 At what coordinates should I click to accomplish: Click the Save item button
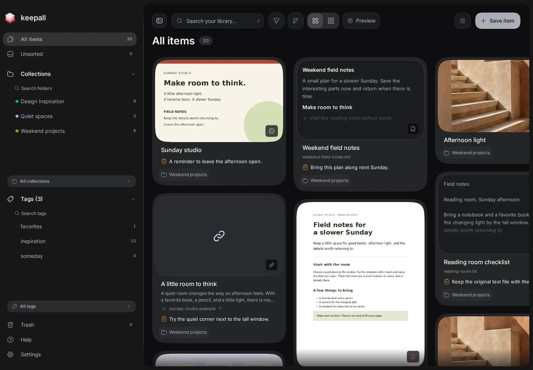498,21
